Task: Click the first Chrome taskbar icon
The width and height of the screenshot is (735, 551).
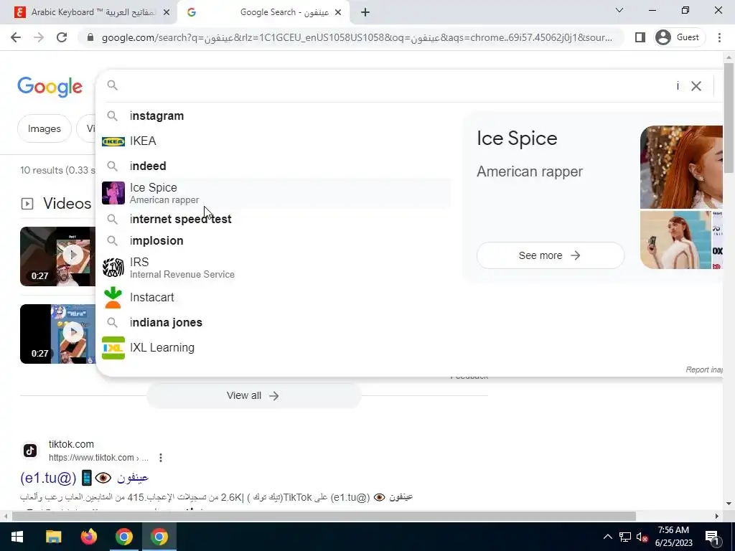Action: coord(123,537)
